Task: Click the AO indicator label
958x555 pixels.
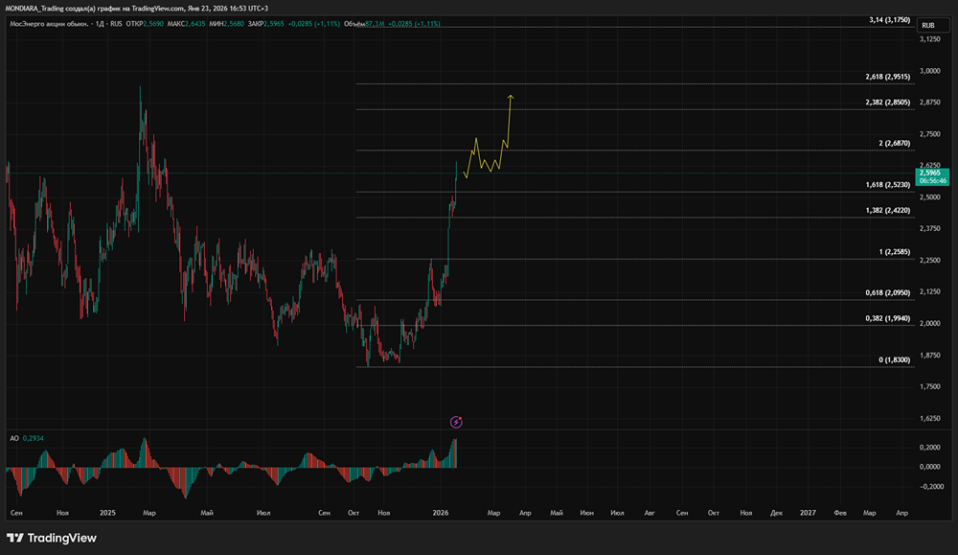Action: pos(13,438)
